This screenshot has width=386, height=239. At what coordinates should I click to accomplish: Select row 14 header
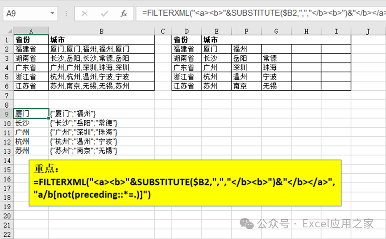tap(7, 160)
